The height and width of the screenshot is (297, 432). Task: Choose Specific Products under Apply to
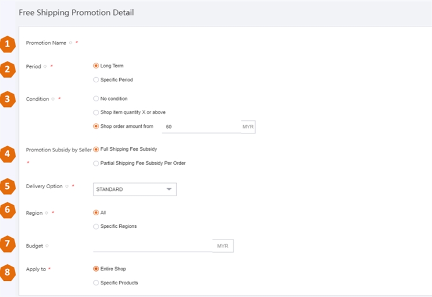(96, 283)
